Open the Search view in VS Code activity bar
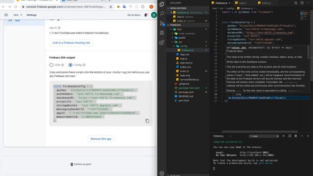This screenshot has width=313, height=176. (x=162, y=14)
